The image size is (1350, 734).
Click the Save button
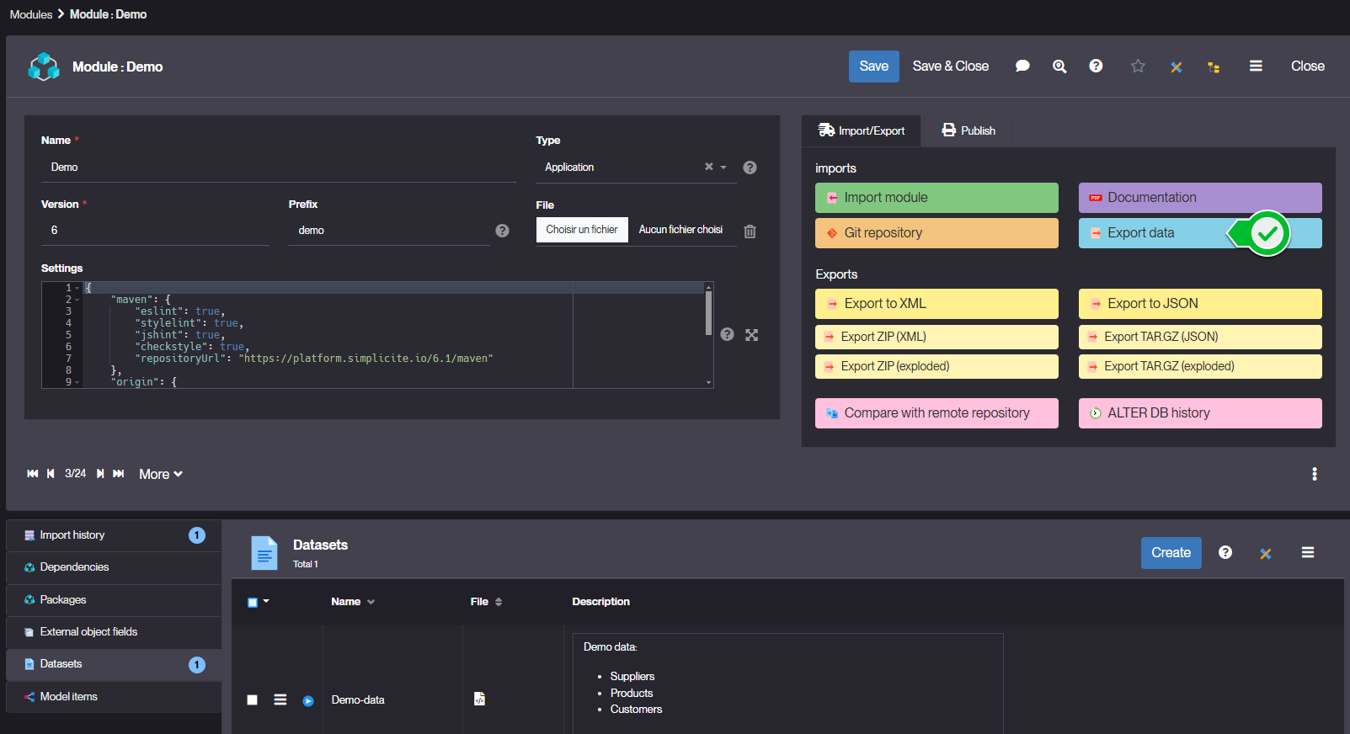tap(873, 66)
